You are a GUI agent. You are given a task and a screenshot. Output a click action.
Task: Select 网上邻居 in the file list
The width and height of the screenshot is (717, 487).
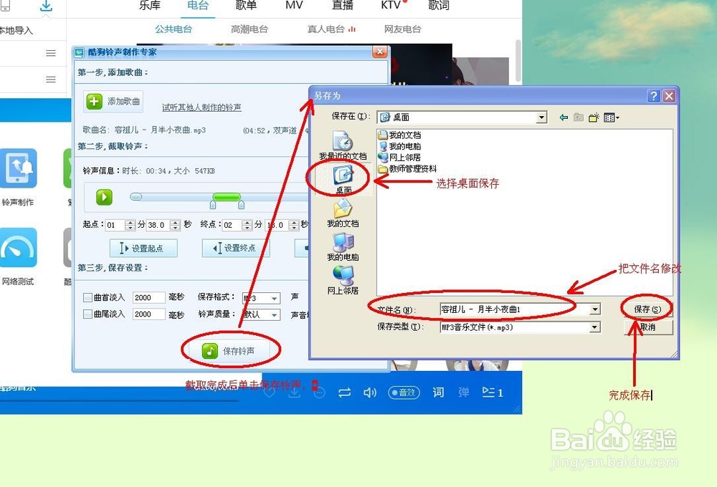click(399, 157)
